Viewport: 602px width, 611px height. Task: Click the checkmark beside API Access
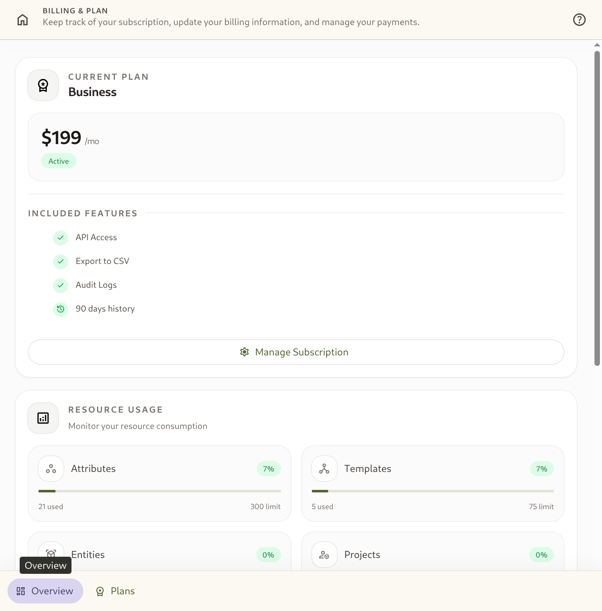coord(61,238)
